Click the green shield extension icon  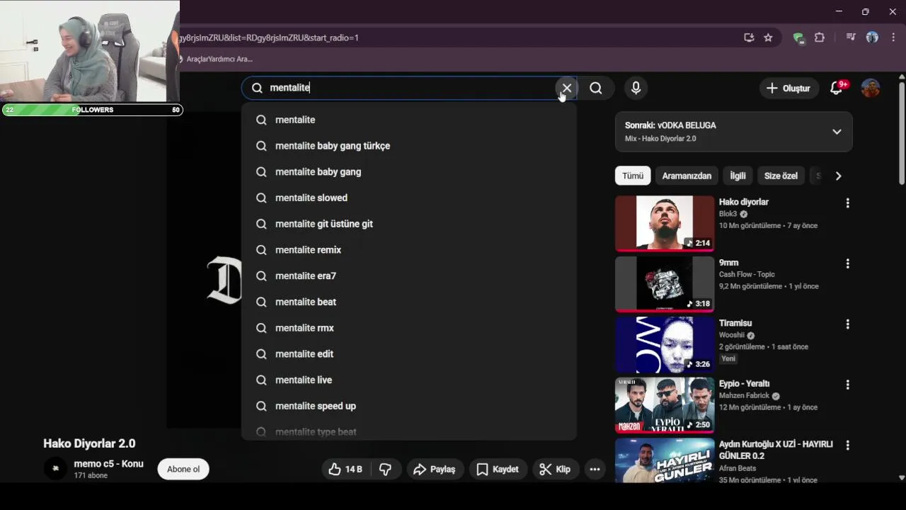[798, 38]
